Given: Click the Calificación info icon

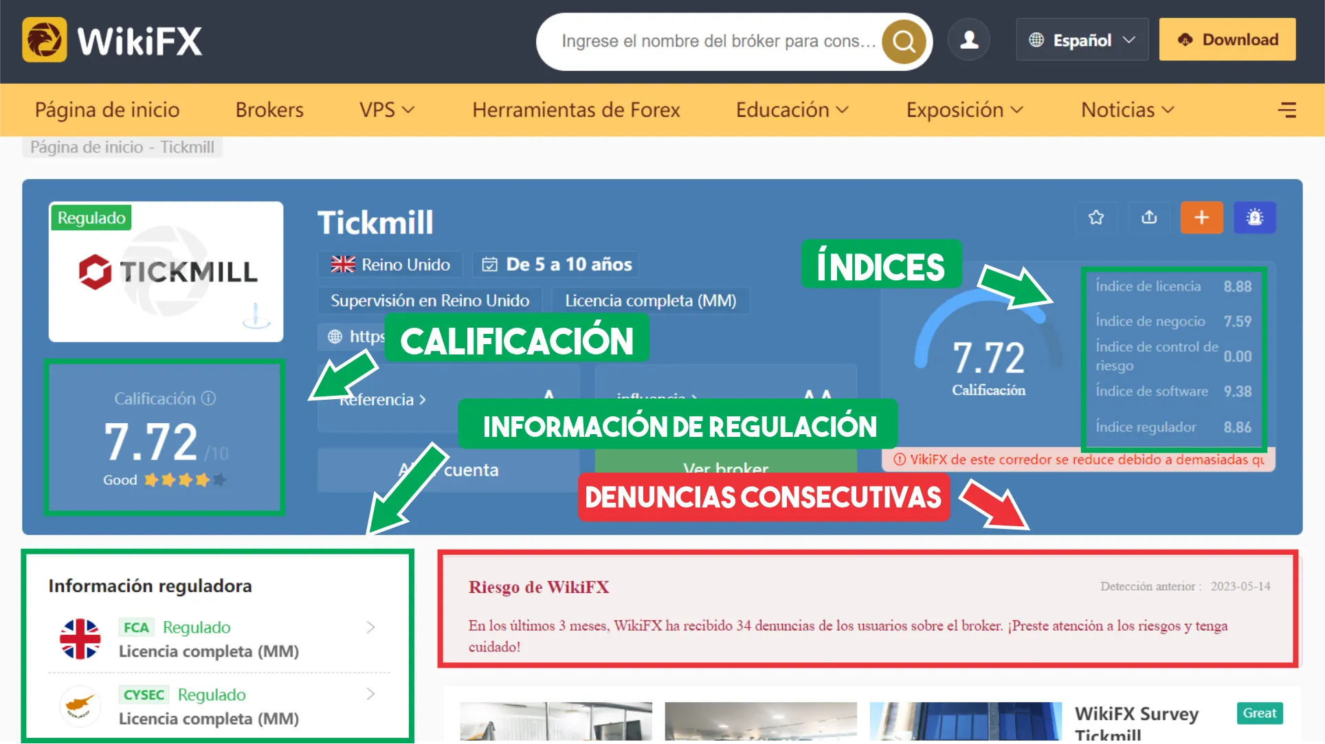Looking at the screenshot, I should pyautogui.click(x=209, y=398).
